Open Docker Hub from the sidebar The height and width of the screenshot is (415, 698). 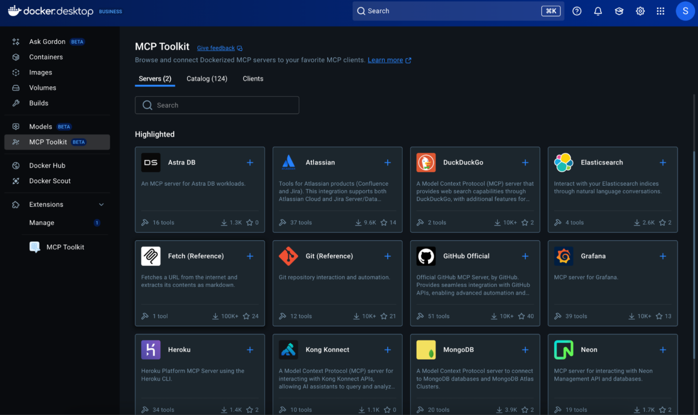click(47, 165)
